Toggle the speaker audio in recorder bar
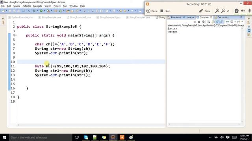252x141 pixels. coord(243,11)
